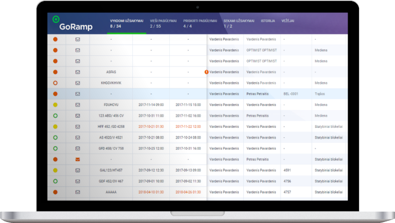395x223 pixels.
Task: Select the AS 4520/V 4521 cell
Action: (x=111, y=138)
